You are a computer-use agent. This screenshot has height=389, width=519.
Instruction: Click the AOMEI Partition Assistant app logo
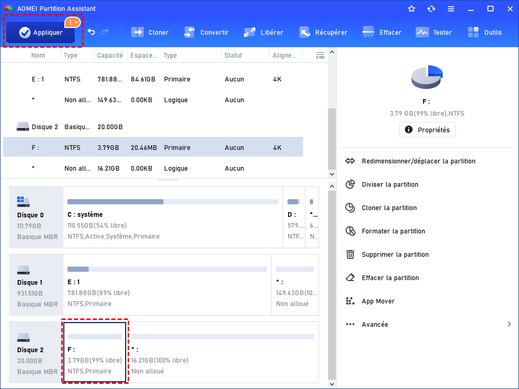(x=9, y=8)
